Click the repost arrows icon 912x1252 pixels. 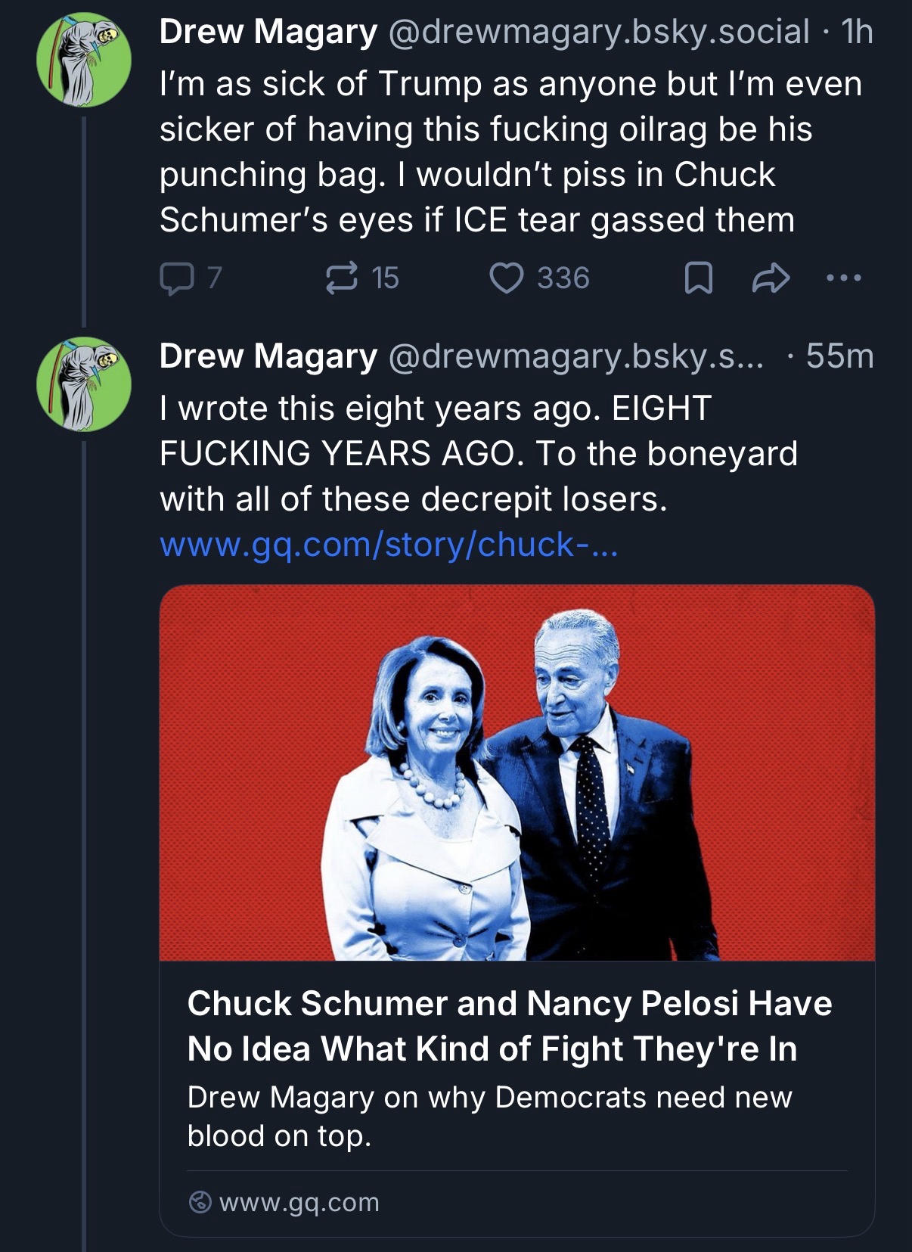pos(341,278)
